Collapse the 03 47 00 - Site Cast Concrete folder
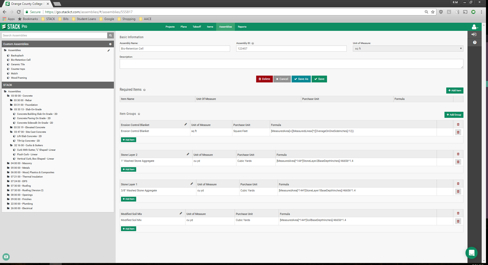 tap(11, 132)
